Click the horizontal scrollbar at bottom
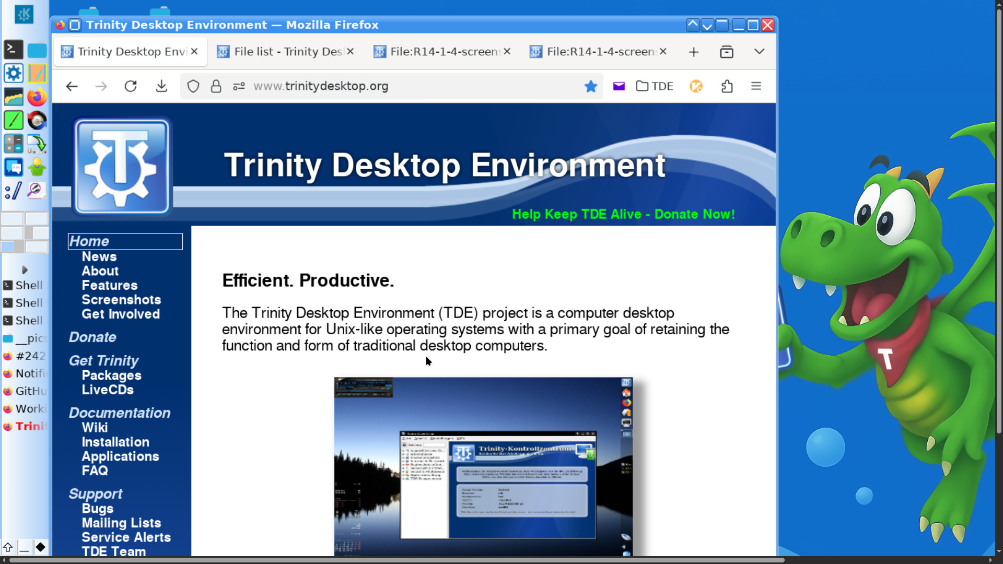Image resolution: width=1003 pixels, height=564 pixels. click(397, 560)
